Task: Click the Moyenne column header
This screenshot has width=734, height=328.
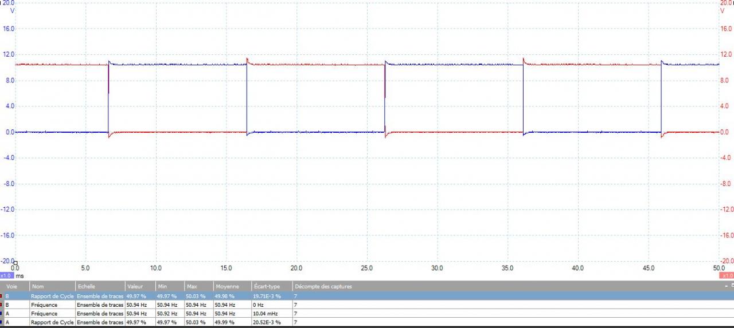Action: tap(232, 286)
